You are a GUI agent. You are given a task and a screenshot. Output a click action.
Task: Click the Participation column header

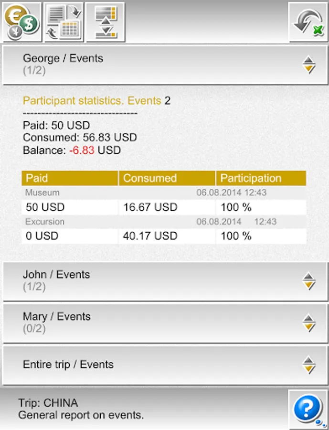[x=261, y=178]
